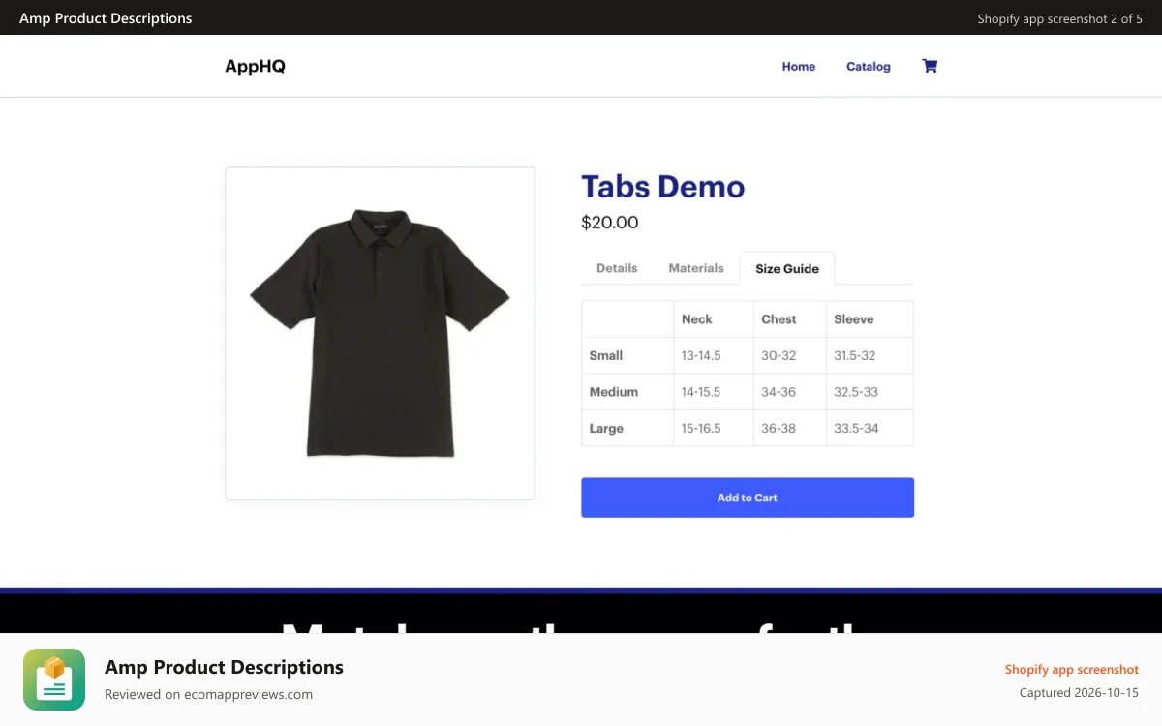Click the Amp Product Descriptions app icon
The width and height of the screenshot is (1162, 726).
[54, 680]
